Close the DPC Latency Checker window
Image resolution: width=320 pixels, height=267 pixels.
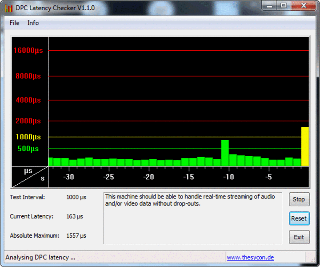pyautogui.click(x=304, y=6)
